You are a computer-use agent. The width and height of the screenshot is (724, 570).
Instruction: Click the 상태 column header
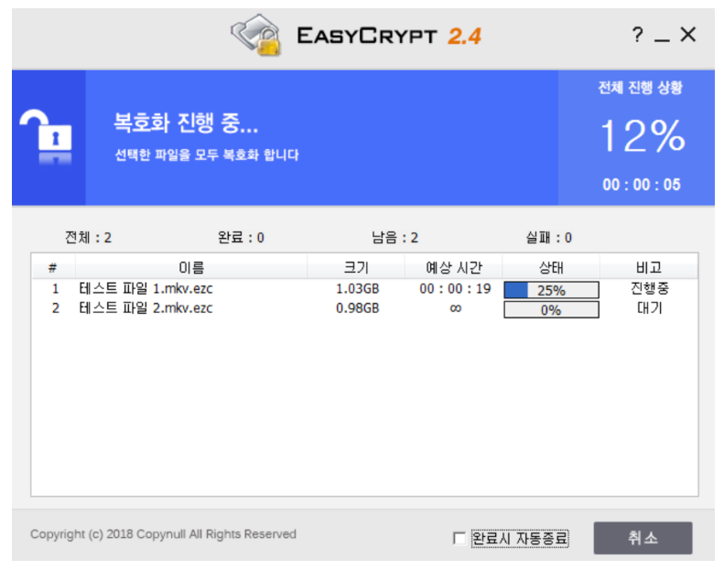pos(551,267)
